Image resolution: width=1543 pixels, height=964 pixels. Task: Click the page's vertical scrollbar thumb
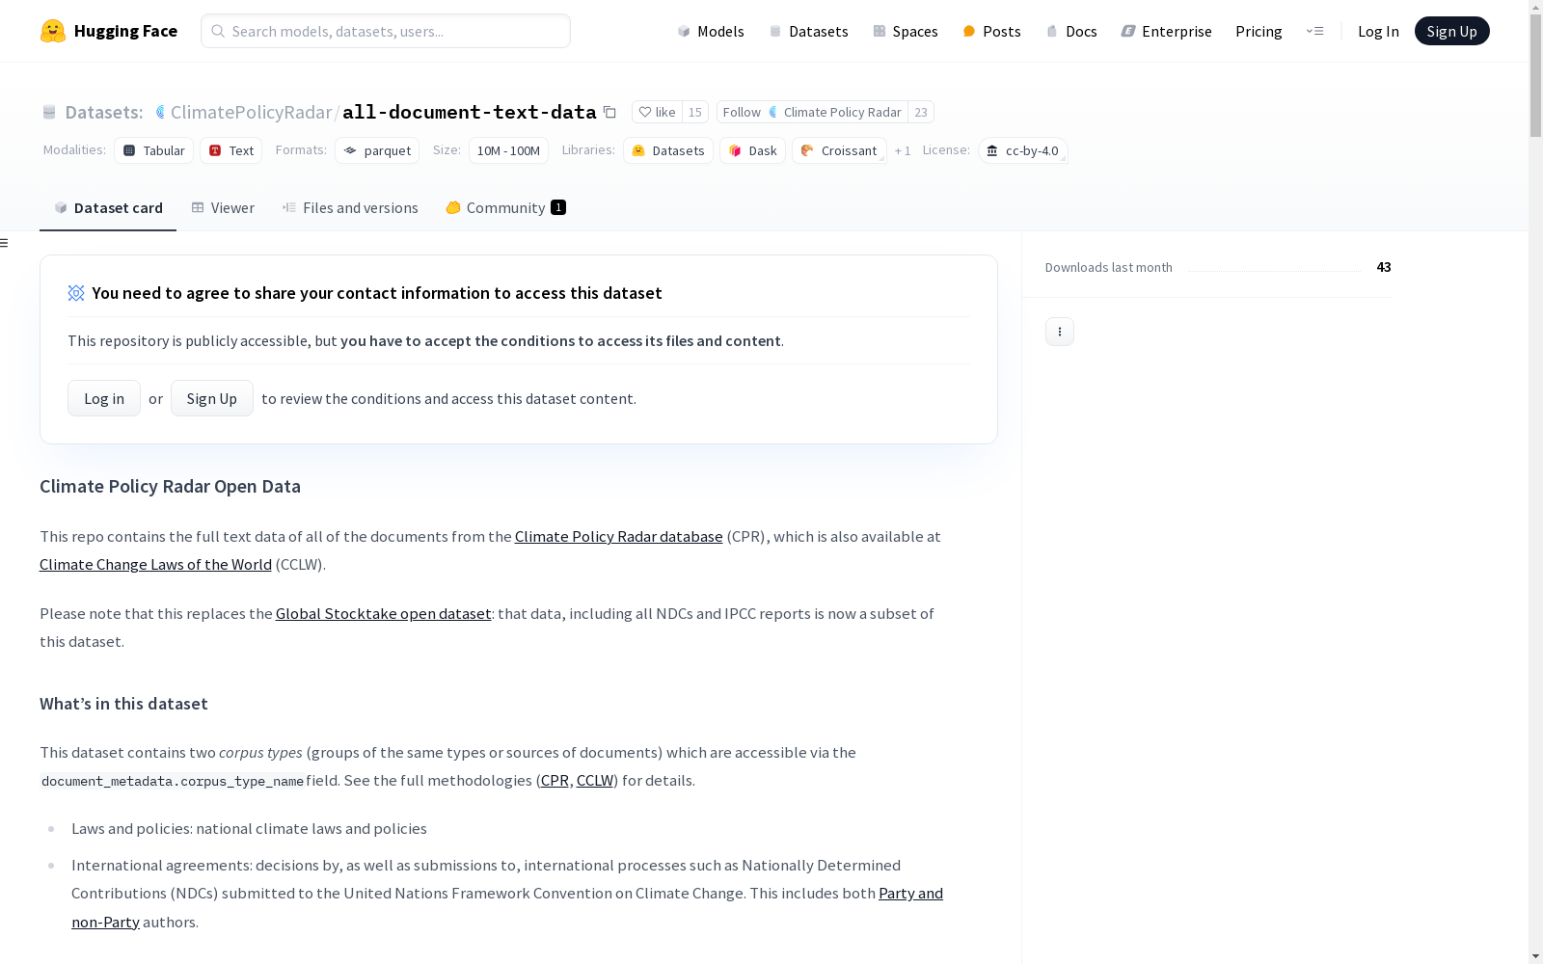1535,75
